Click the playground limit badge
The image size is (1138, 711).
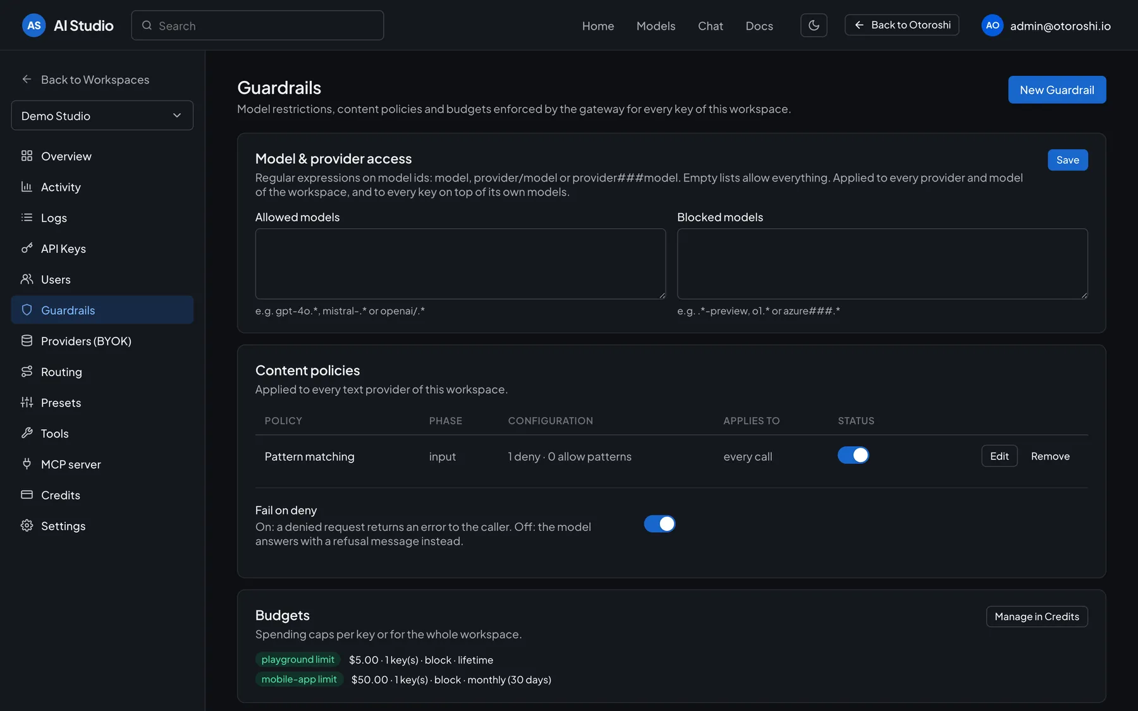point(298,659)
